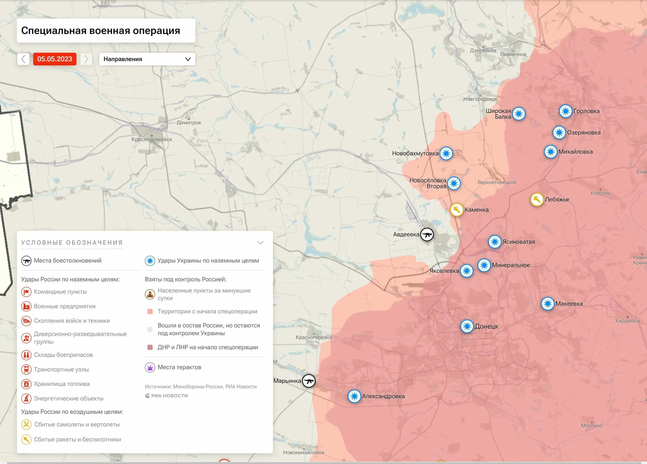Click the 05.05.2023 date button
The width and height of the screenshot is (647, 464).
(55, 59)
